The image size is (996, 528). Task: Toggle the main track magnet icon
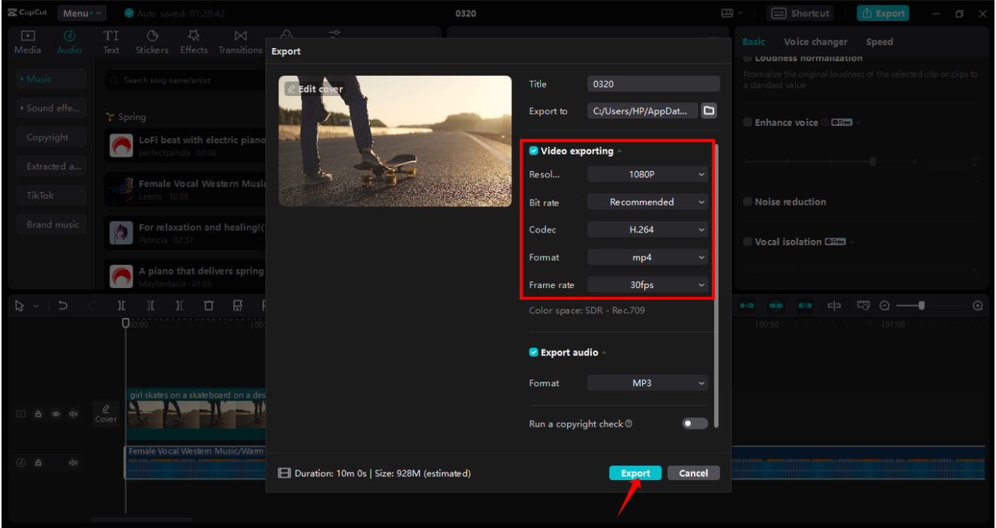[747, 305]
